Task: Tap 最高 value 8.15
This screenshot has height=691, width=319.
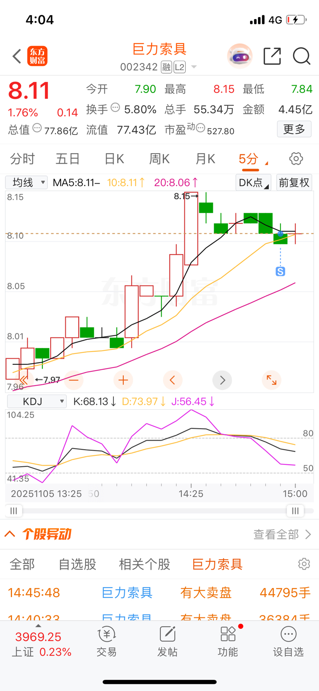Action: point(224,89)
